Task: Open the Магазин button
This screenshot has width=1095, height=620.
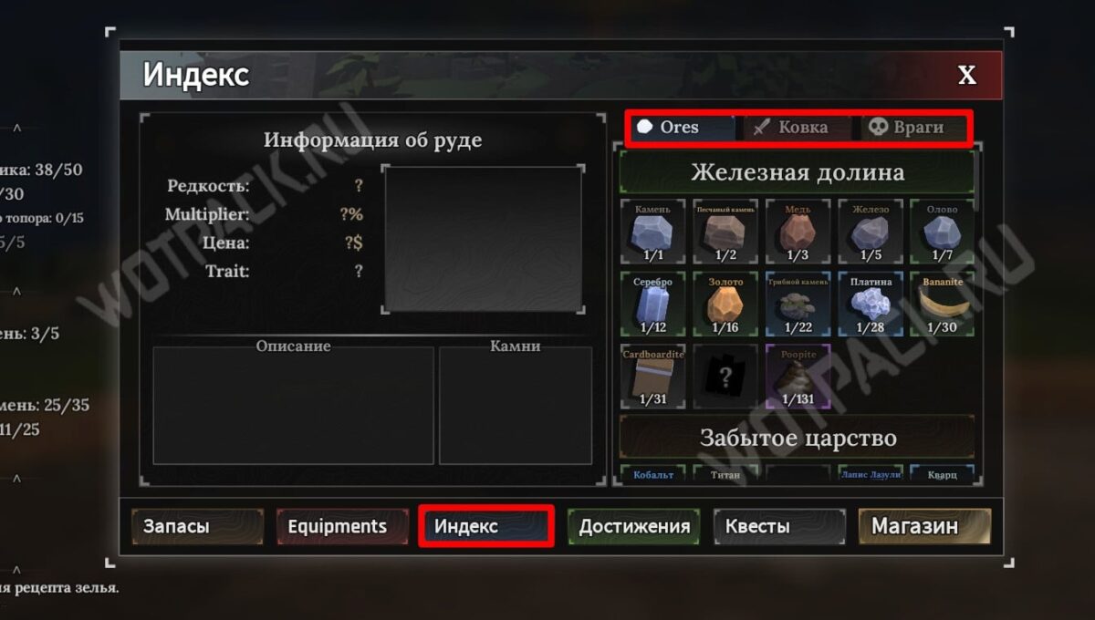Action: (924, 526)
